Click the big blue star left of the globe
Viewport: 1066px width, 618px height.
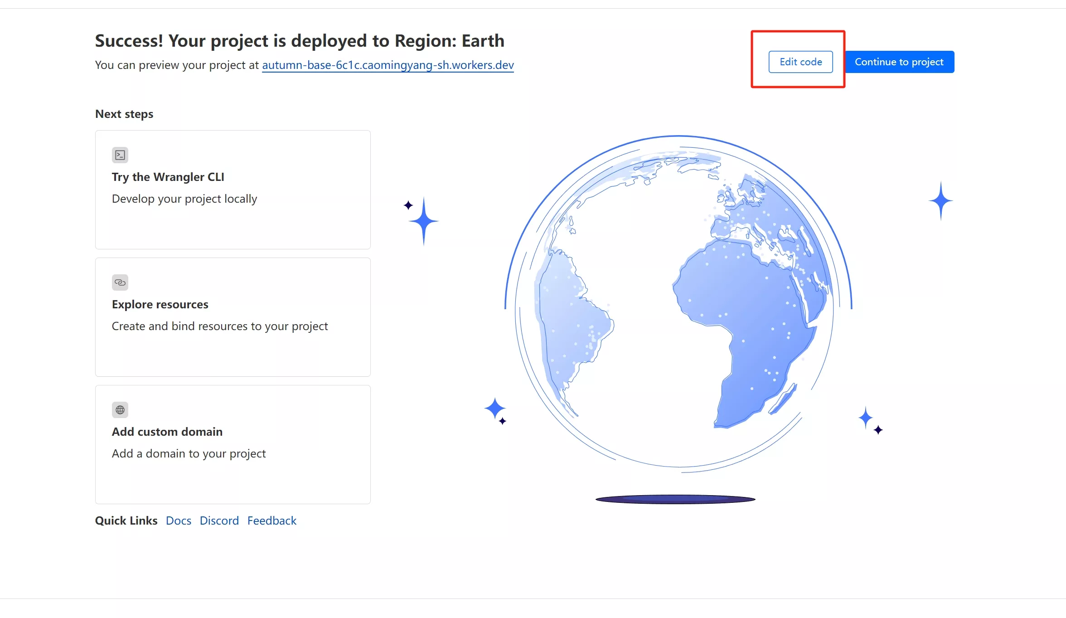point(423,221)
